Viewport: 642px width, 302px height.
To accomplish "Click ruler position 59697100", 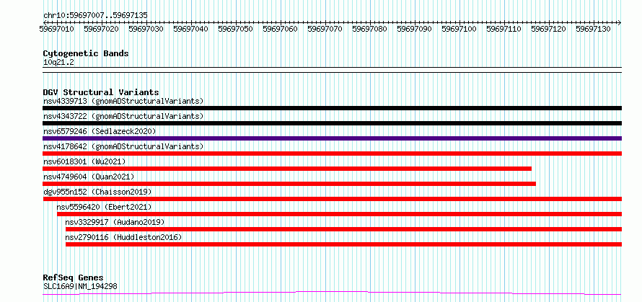I will [x=459, y=29].
